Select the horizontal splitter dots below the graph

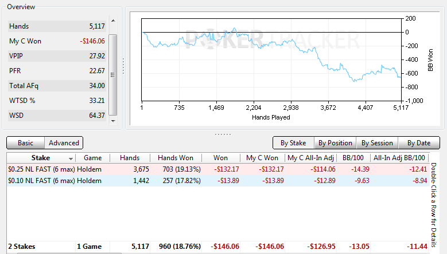223,134
